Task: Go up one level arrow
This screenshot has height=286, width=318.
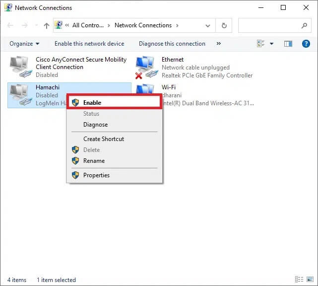Action: (47, 26)
